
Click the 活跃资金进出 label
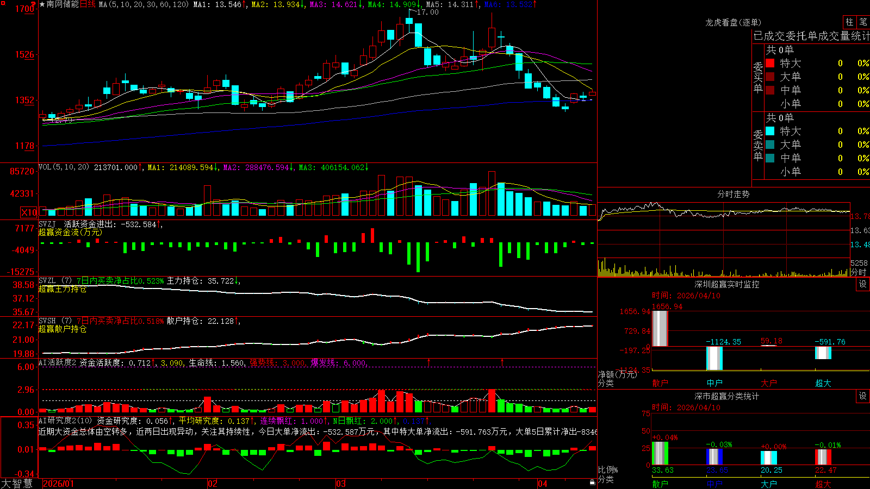pos(90,224)
